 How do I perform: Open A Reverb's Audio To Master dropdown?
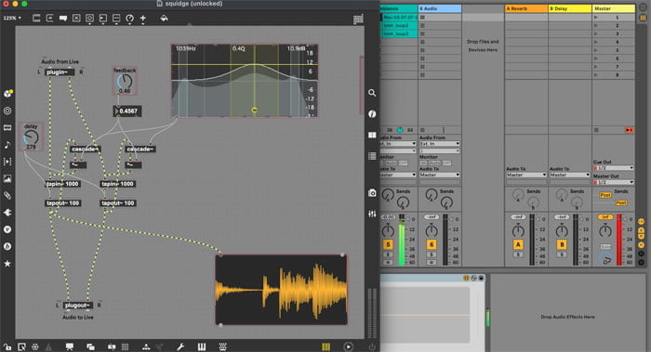[526, 175]
